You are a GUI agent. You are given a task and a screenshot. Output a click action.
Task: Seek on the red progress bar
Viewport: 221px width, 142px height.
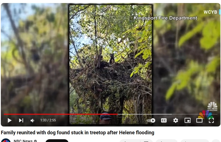coord(61,114)
